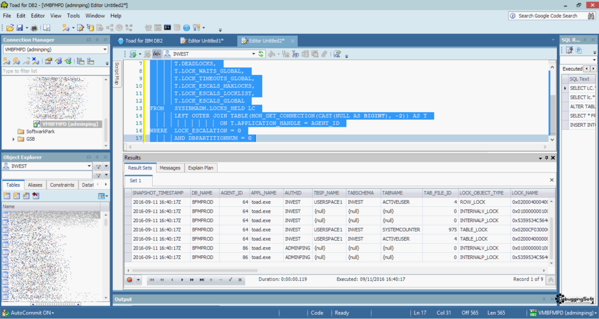Open the INVEST schema dropdown in editor toolbar
This screenshot has width=599, height=319.
pos(253,54)
